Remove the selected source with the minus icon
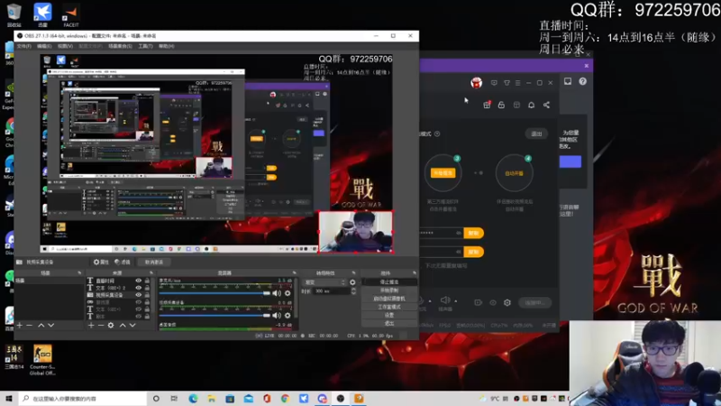721x406 pixels. pos(101,325)
